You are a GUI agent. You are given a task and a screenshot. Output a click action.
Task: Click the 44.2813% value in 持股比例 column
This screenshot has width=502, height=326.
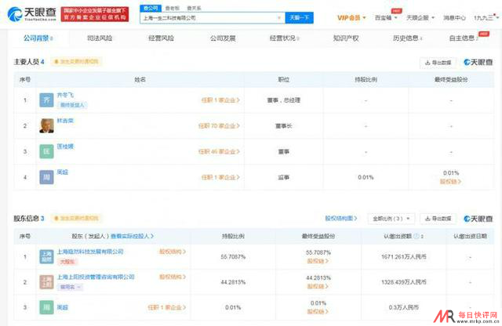point(233,282)
